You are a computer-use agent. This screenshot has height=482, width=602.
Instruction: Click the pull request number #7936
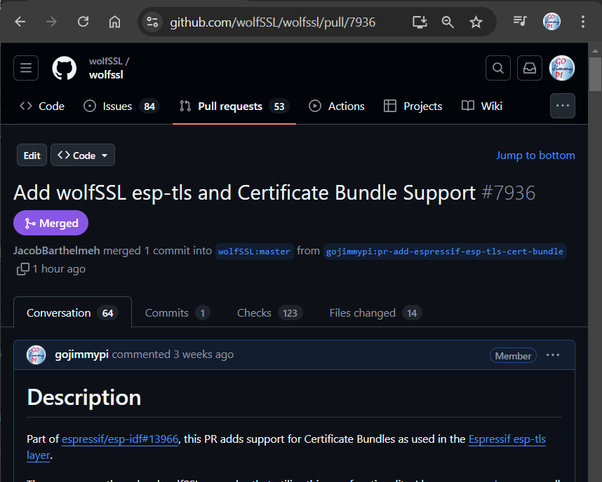point(509,193)
